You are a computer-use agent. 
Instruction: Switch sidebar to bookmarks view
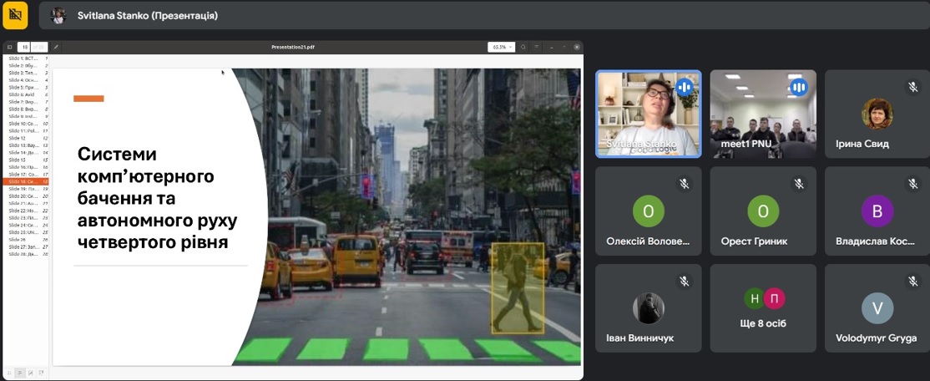40,373
